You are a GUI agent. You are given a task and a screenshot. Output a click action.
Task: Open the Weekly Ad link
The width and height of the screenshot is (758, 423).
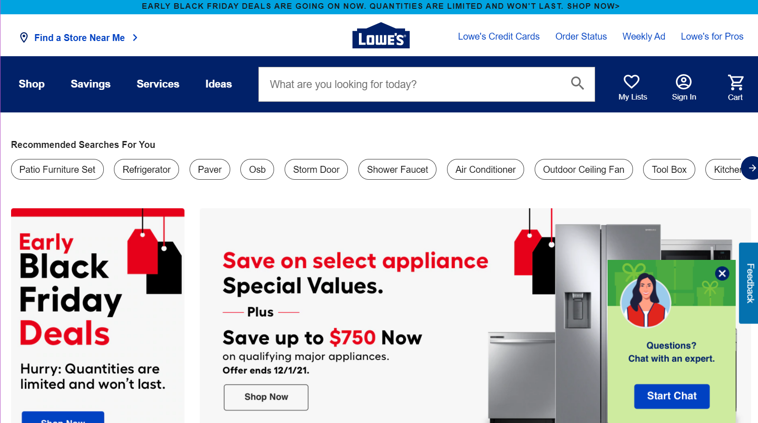point(644,36)
